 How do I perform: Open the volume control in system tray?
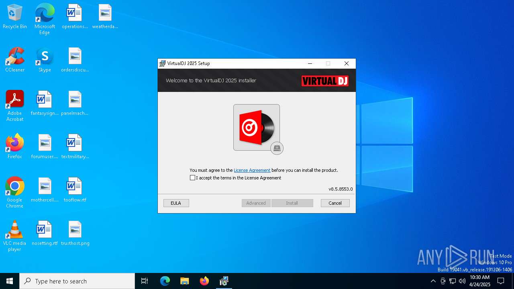pos(462,281)
